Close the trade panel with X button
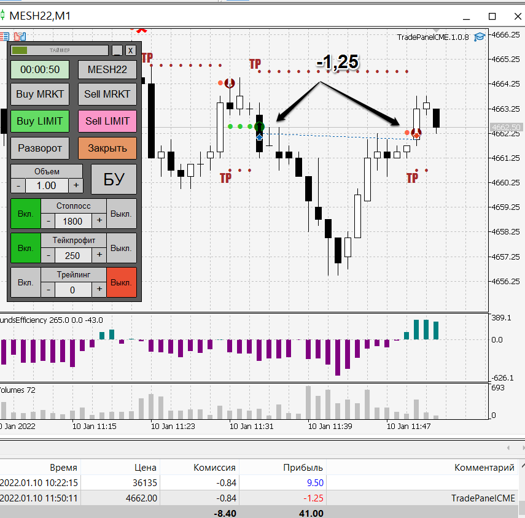This screenshot has height=518, width=525. point(131,50)
